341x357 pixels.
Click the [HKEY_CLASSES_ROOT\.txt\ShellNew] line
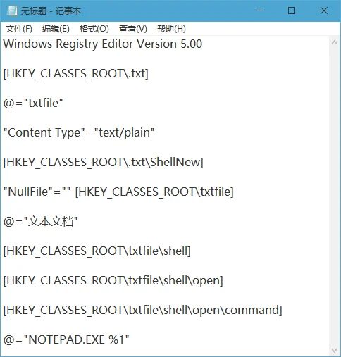pos(104,163)
